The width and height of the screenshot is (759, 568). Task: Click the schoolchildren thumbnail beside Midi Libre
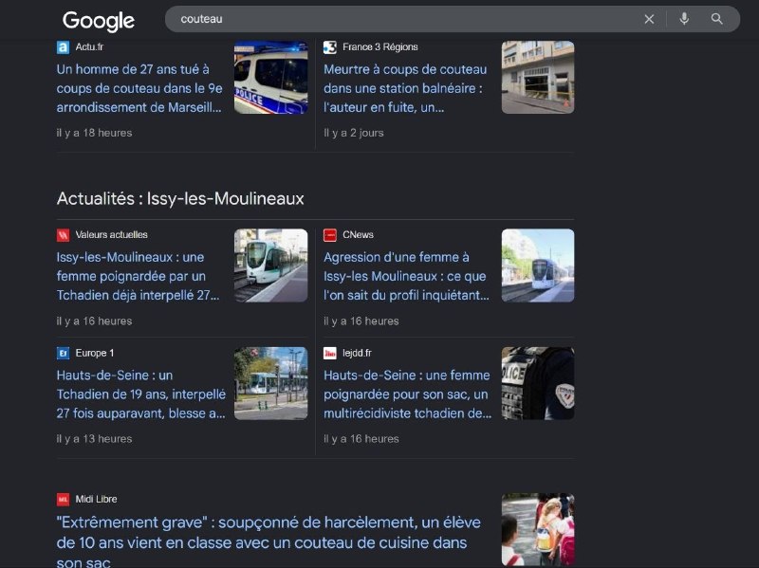tap(538, 530)
